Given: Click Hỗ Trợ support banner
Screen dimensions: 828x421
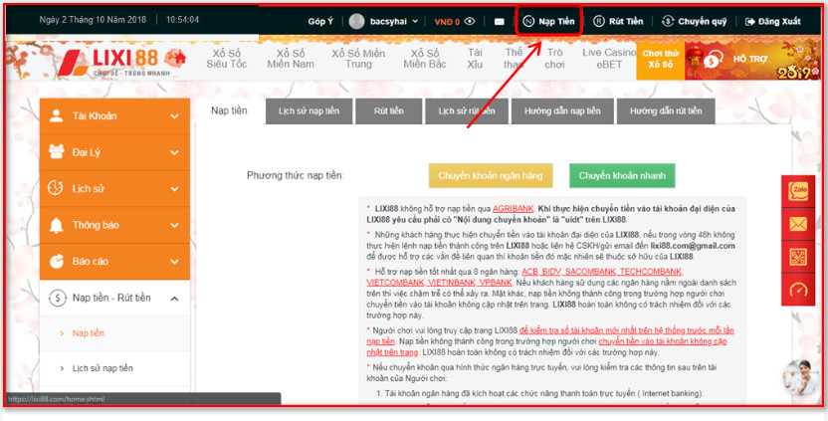Looking at the screenshot, I should click(x=752, y=59).
